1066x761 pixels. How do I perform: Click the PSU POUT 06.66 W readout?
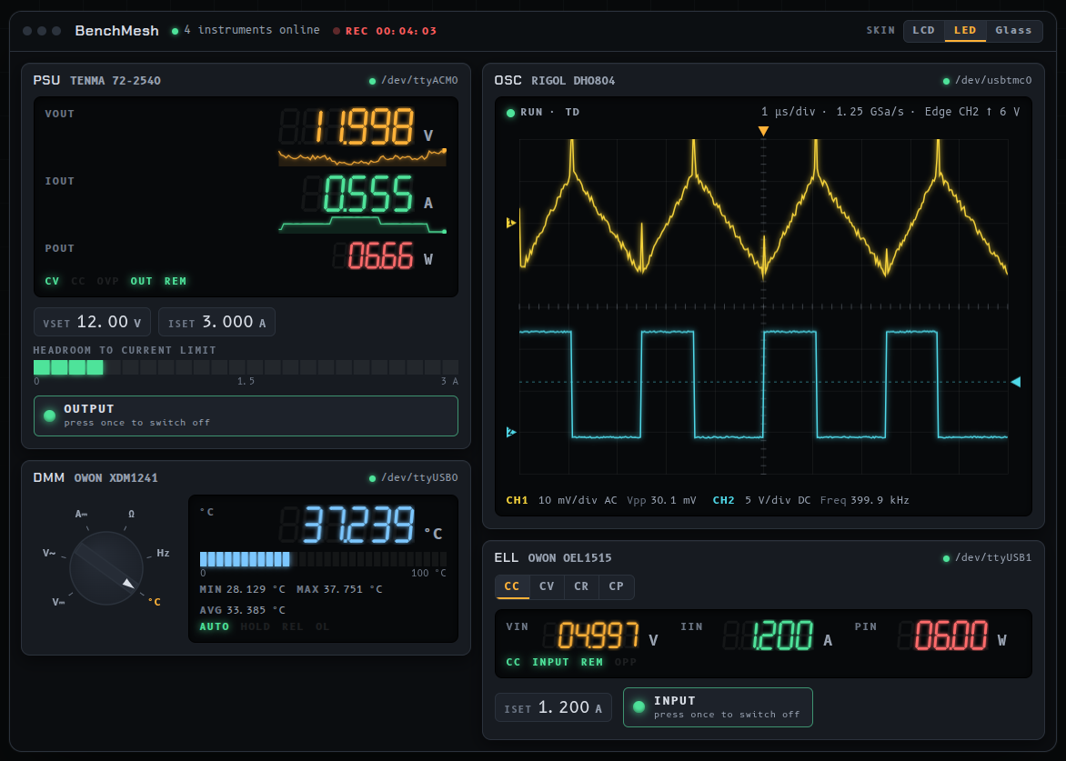click(x=383, y=256)
